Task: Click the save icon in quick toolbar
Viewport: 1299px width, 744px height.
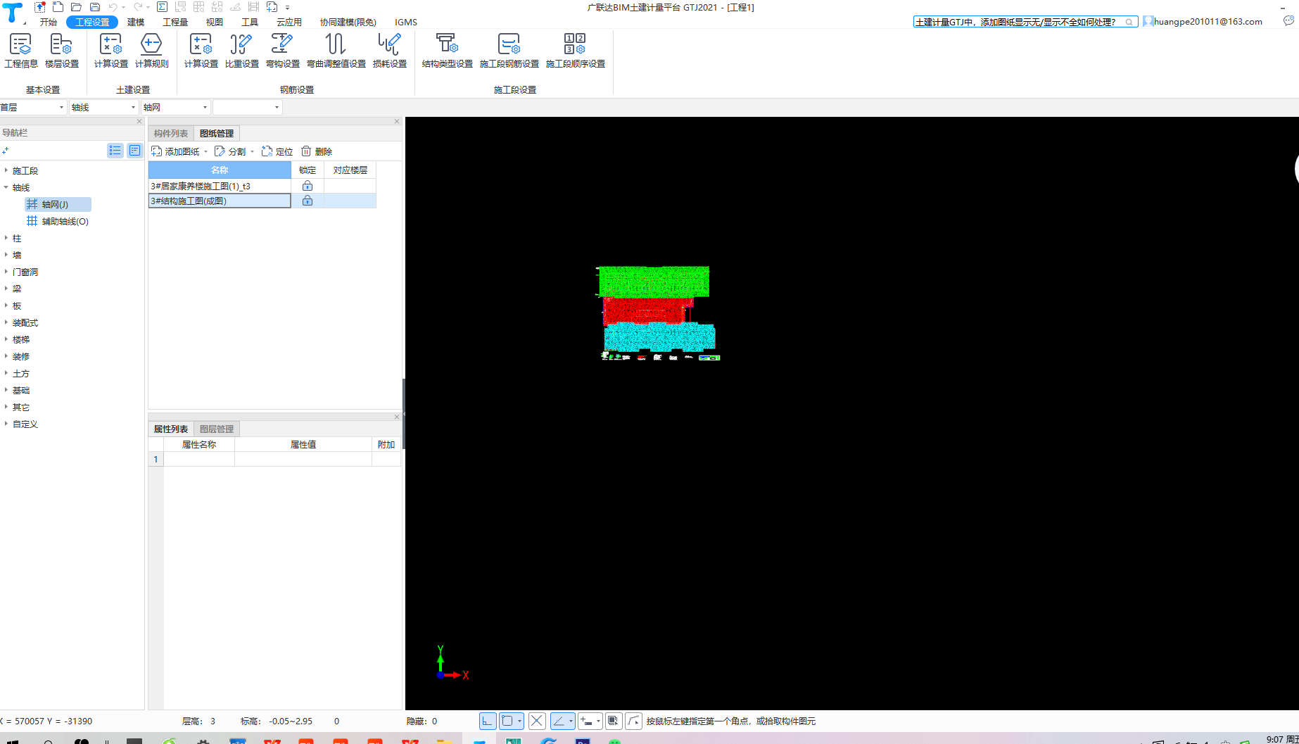Action: point(95,7)
